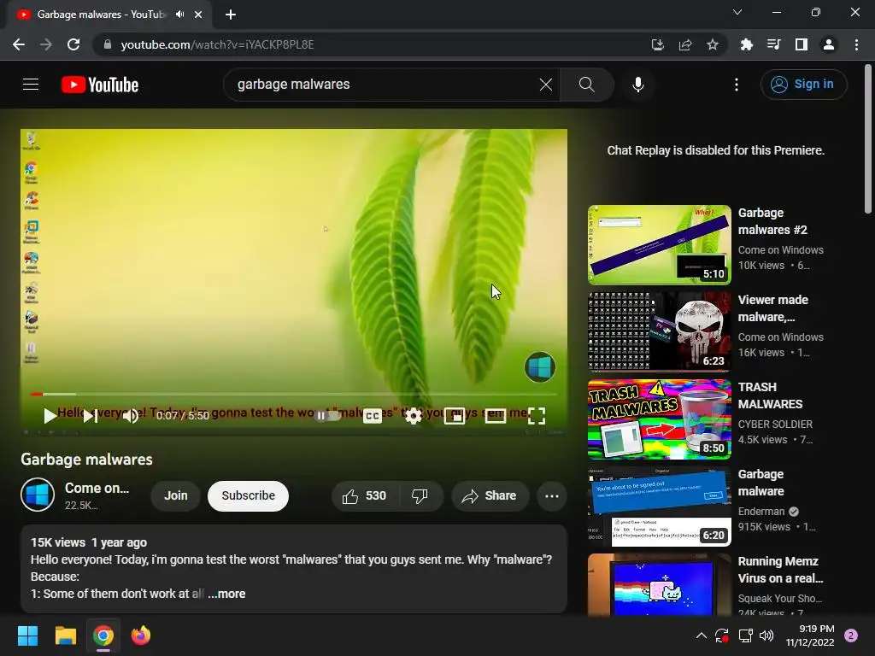
Task: Search with your voice microphone icon
Action: point(637,85)
